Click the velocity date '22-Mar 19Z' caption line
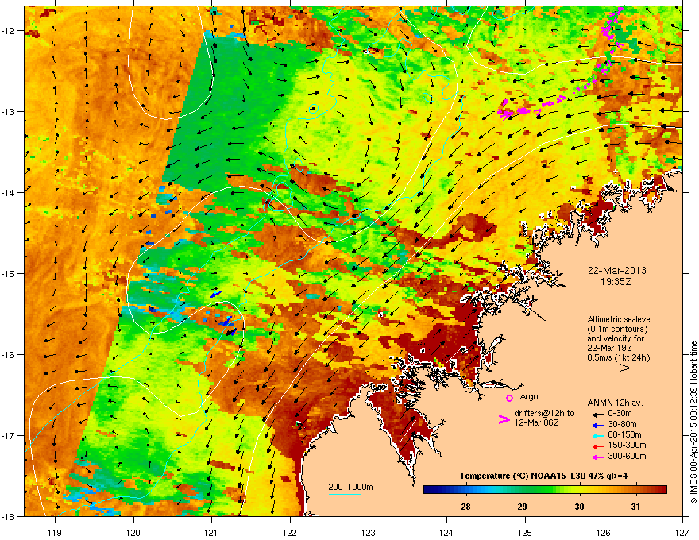Image resolution: width=699 pixels, height=540 pixels. click(608, 349)
